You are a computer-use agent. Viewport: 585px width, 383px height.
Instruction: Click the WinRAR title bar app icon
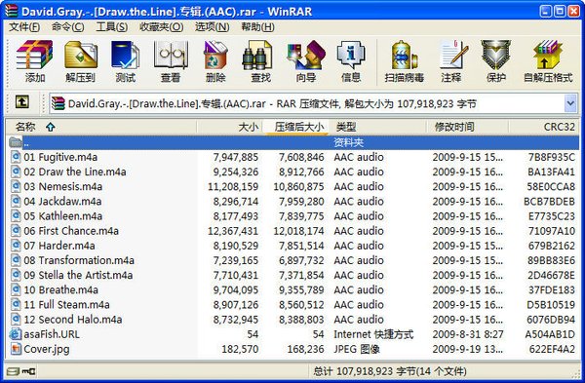(x=11, y=11)
